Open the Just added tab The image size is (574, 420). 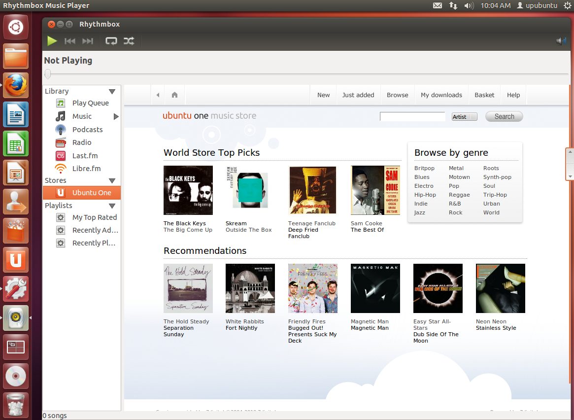click(358, 95)
